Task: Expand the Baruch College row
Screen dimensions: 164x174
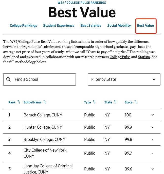Action: tap(152, 115)
